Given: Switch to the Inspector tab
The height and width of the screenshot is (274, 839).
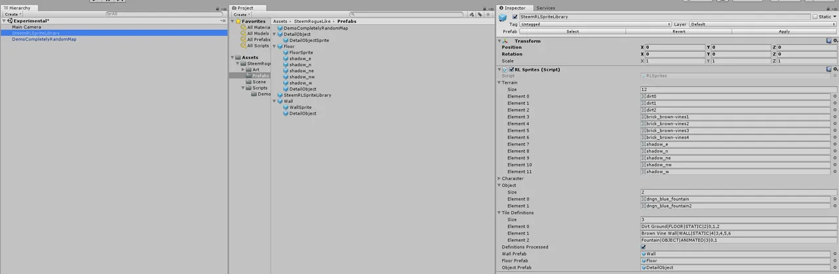Looking at the screenshot, I should [515, 8].
